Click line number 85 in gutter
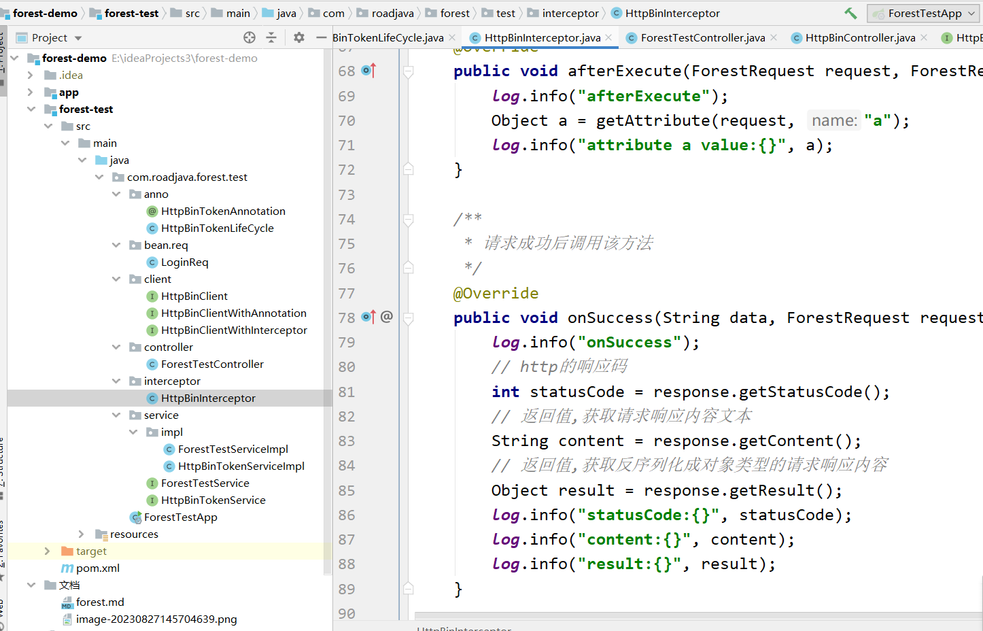This screenshot has height=631, width=983. pos(347,490)
